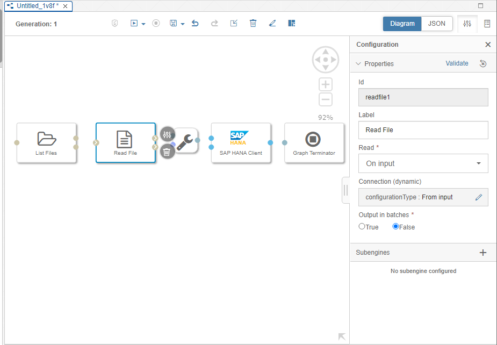
Task: Click the Save graph floppy disk icon
Action: pos(173,24)
